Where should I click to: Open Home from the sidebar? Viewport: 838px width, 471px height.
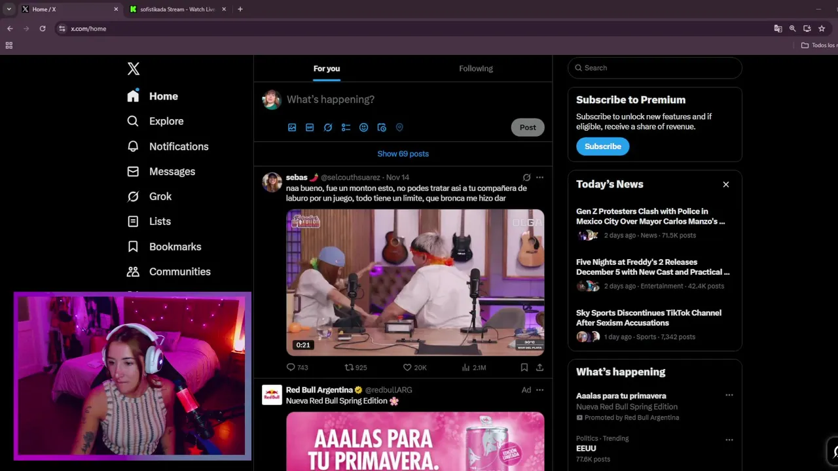pyautogui.click(x=153, y=96)
